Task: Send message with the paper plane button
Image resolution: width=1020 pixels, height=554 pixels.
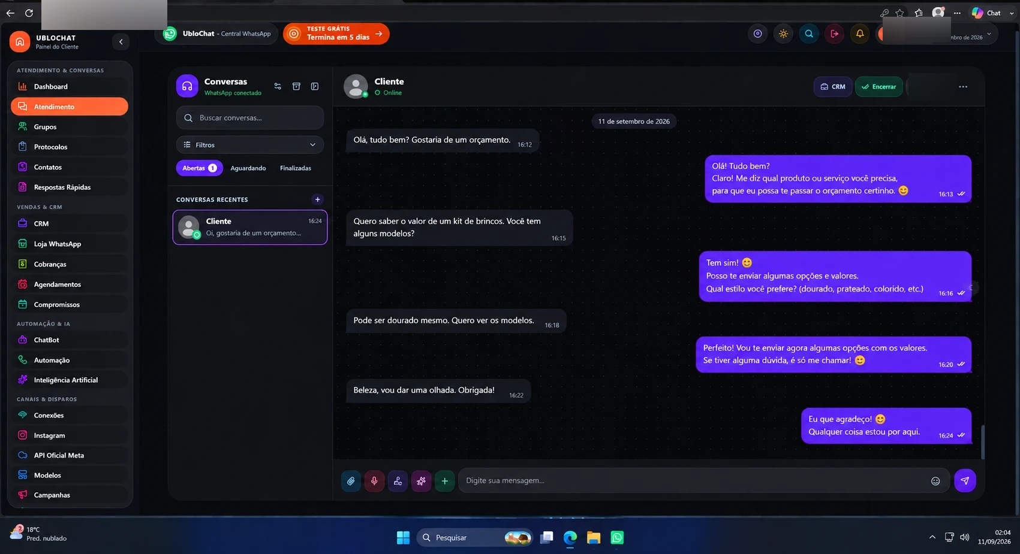Action: pos(965,480)
